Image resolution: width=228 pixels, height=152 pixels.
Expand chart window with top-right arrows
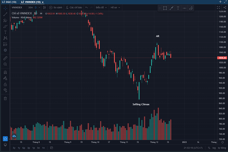pos(225,2)
